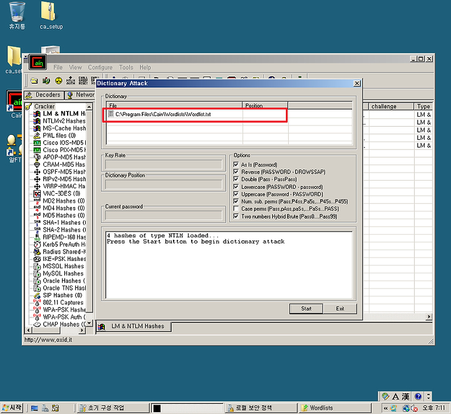451x414 pixels.
Task: Toggle Lowercase (PASSWORD - password) option
Action: [x=236, y=187]
